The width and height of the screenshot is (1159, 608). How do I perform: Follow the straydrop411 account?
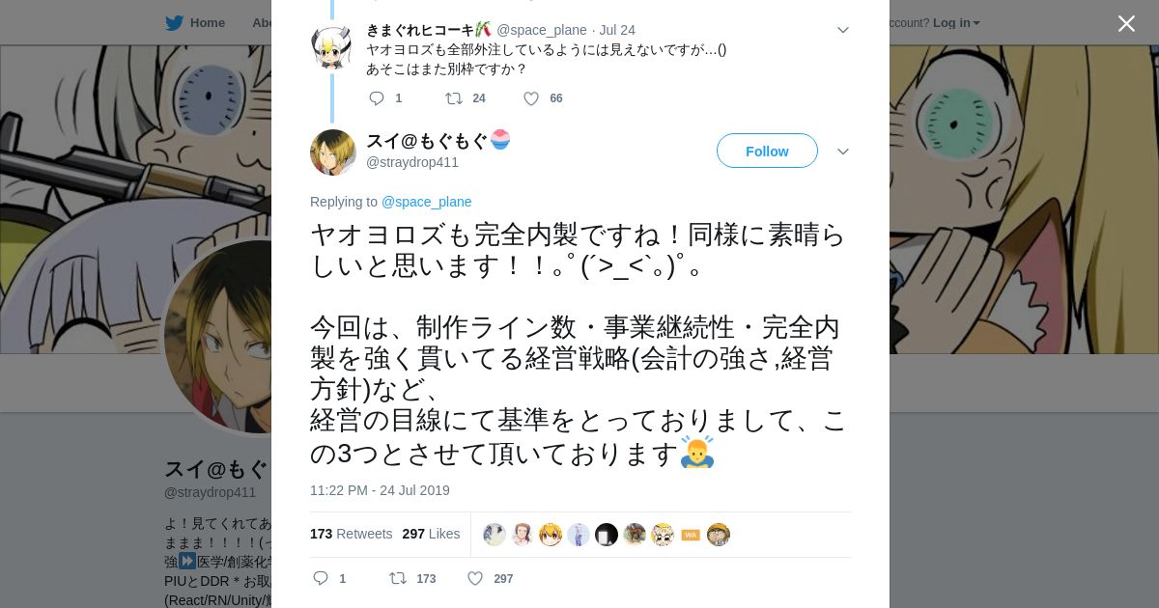(767, 152)
